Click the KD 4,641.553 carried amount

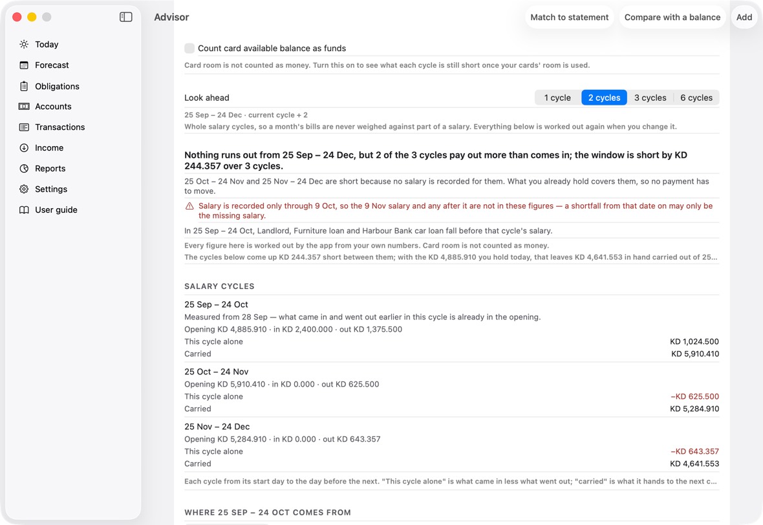(x=694, y=464)
